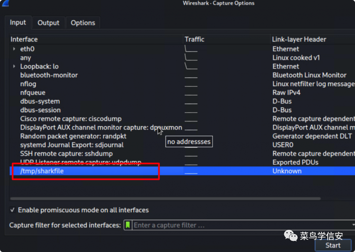
Task: Click the horizontal scrollbar below interface list
Action: [x=165, y=199]
